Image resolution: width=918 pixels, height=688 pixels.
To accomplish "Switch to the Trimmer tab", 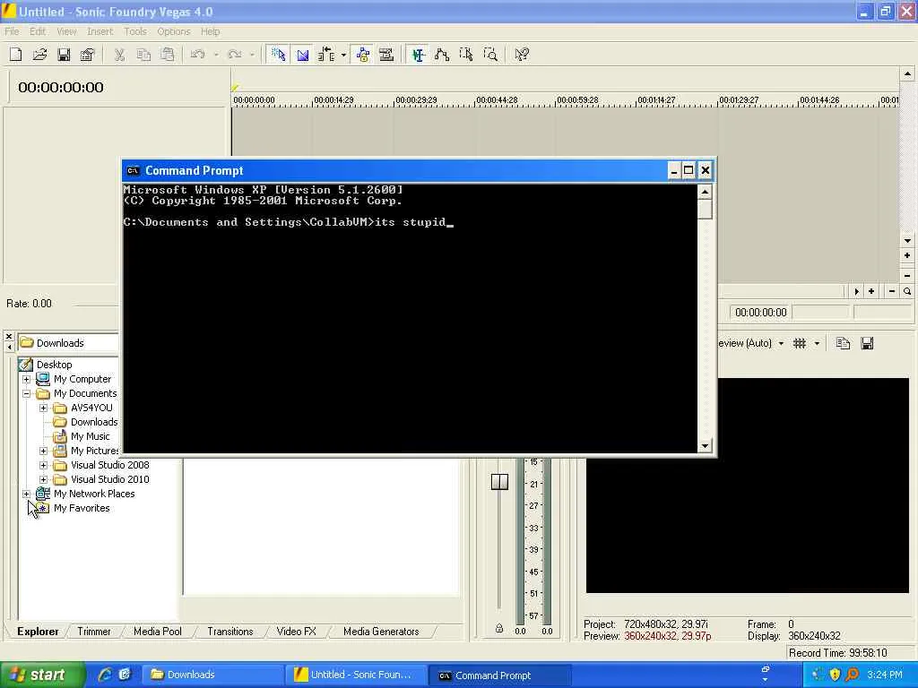I will click(93, 632).
